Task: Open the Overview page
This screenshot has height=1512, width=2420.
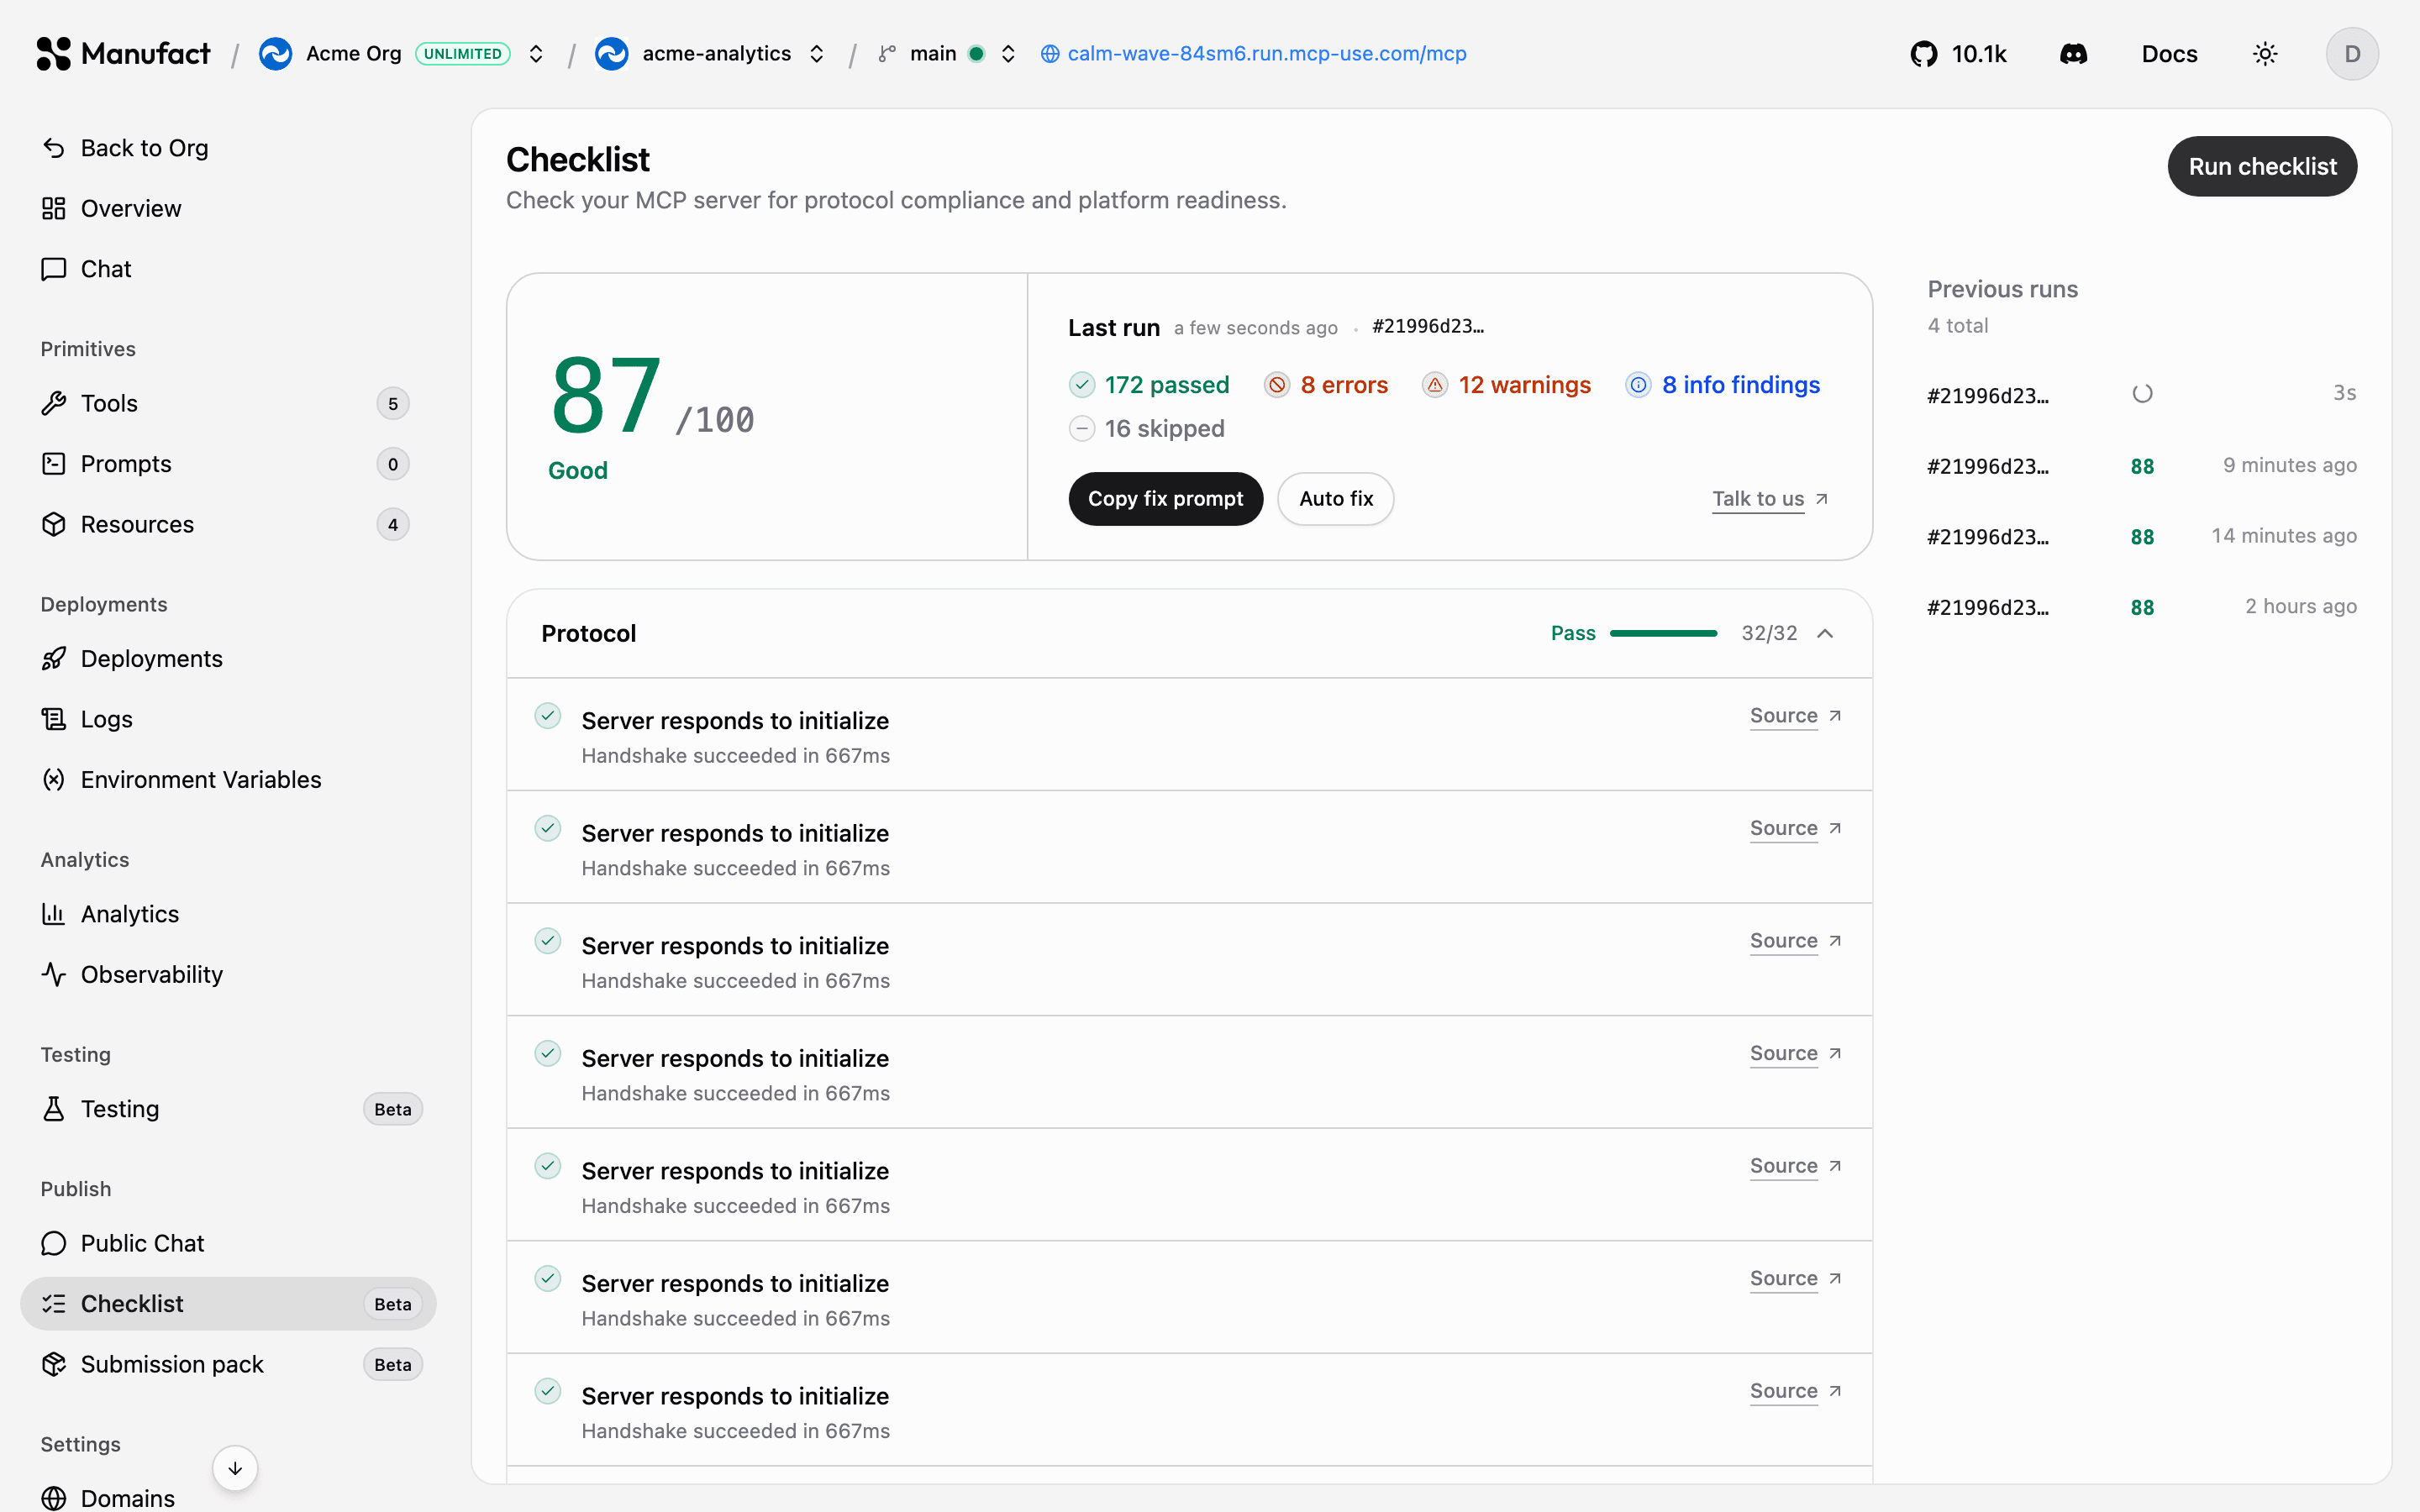Action: pyautogui.click(x=228, y=208)
